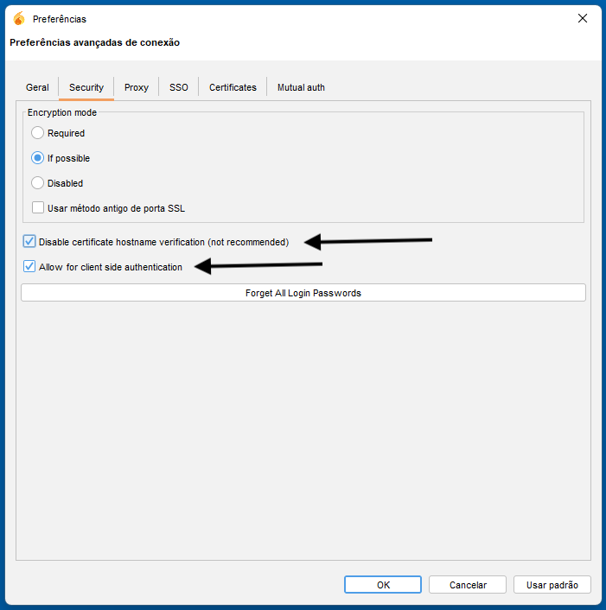Confirm settings with the OK button
The height and width of the screenshot is (610, 606).
(x=383, y=585)
